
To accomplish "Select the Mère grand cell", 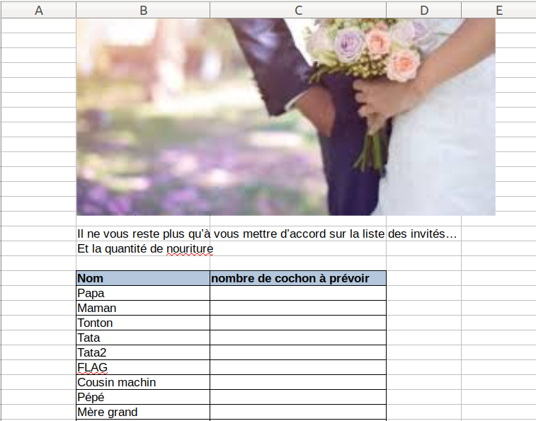I will click(x=143, y=412).
